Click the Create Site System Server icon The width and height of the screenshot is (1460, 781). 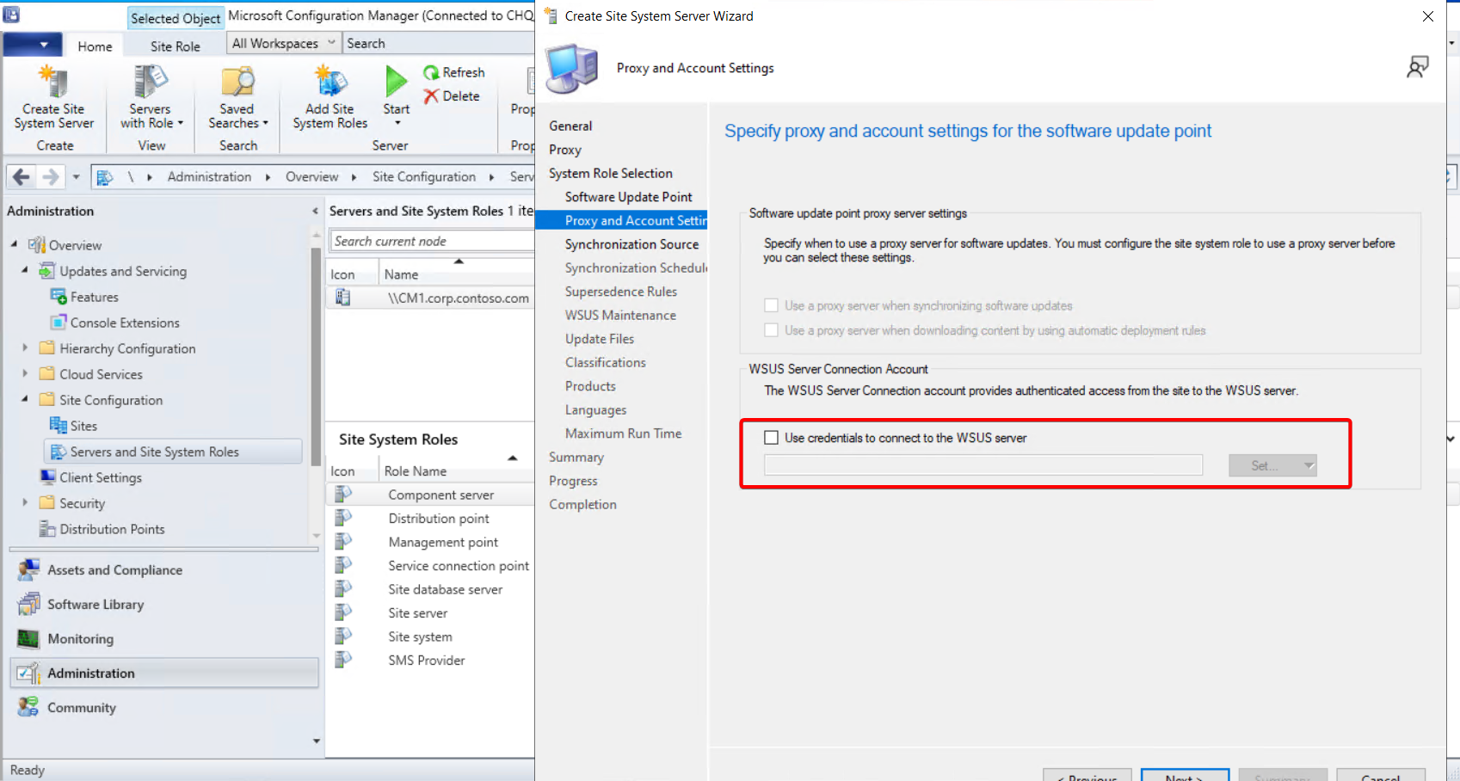point(53,82)
